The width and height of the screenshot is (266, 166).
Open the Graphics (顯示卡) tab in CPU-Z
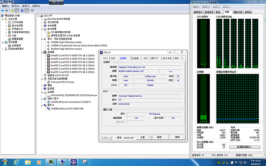(x=154, y=58)
